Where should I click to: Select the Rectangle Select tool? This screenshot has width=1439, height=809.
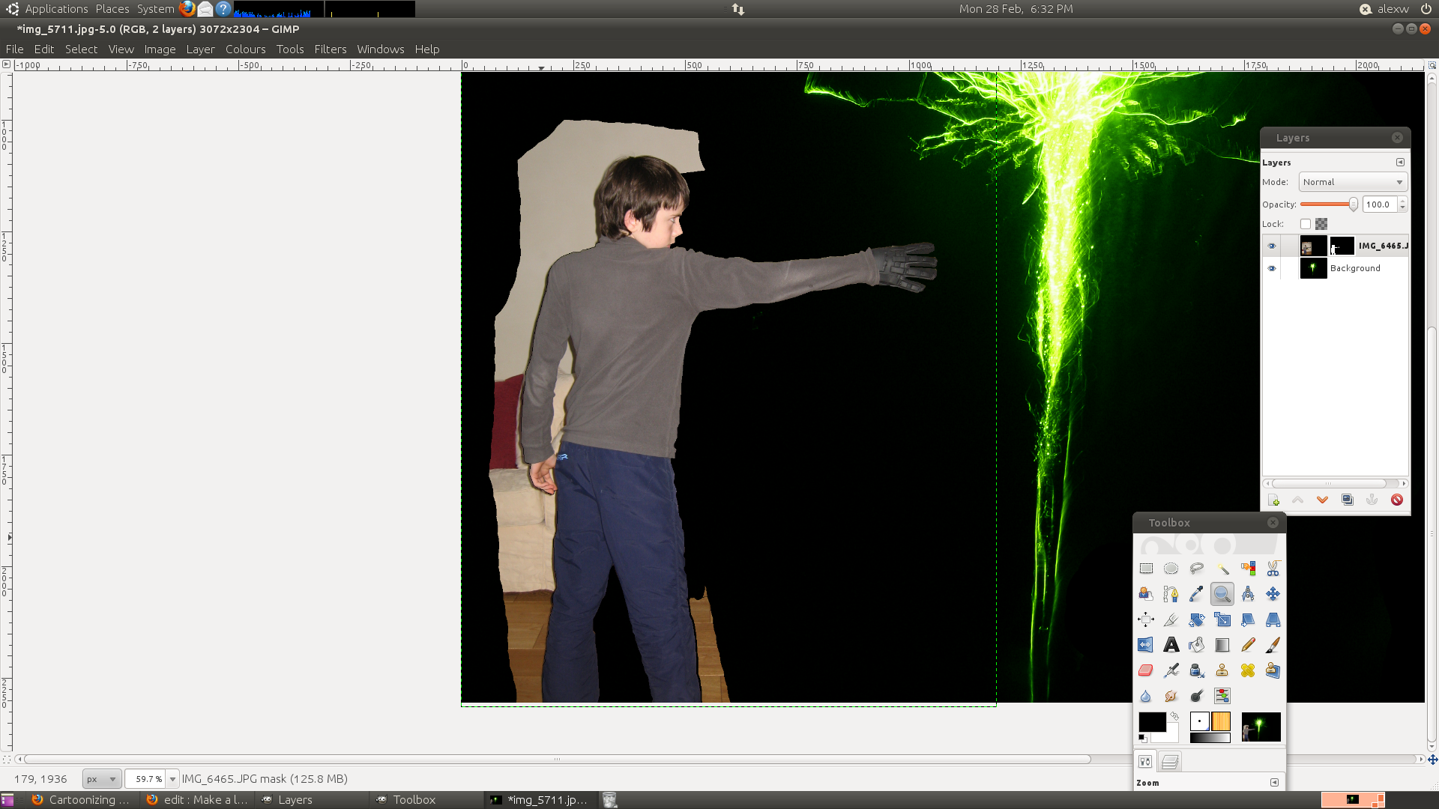pos(1146,569)
